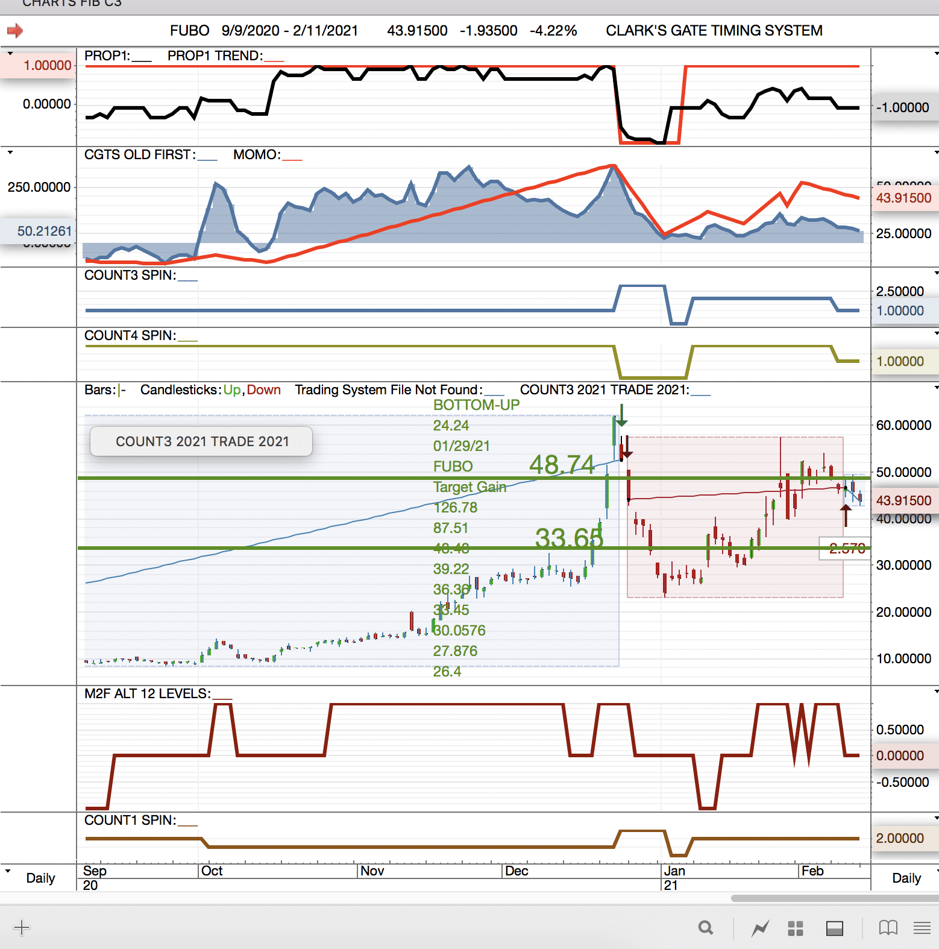
Task: Open M2F ALT 12 LEVELS right triangle
Action: click(936, 691)
